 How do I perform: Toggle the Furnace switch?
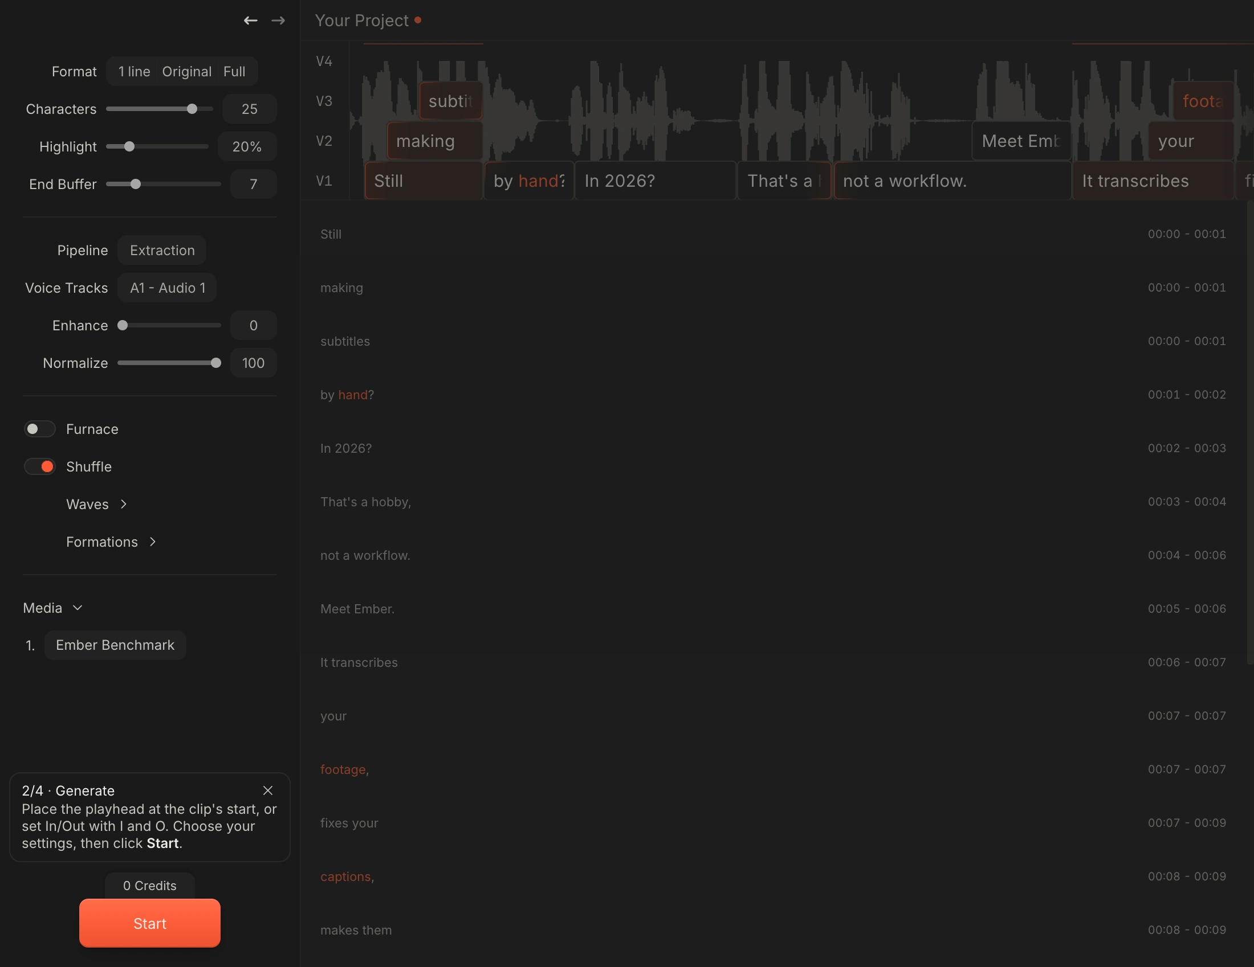40,429
